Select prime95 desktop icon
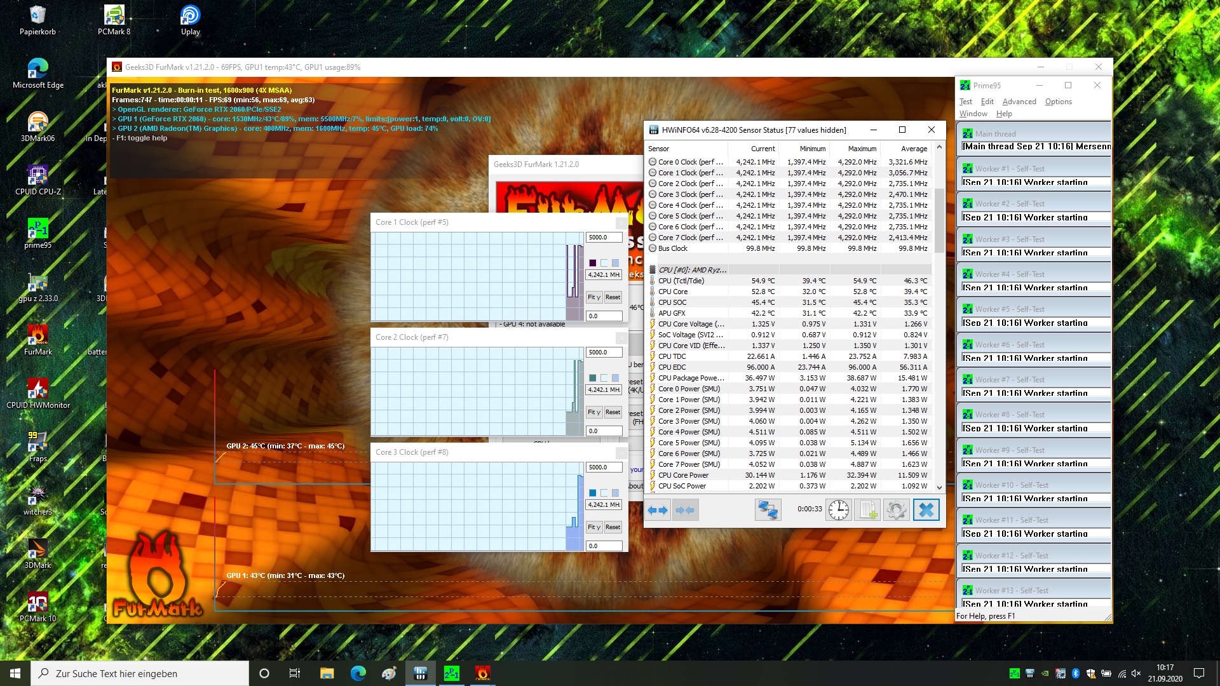This screenshot has width=1220, height=686. point(37,234)
